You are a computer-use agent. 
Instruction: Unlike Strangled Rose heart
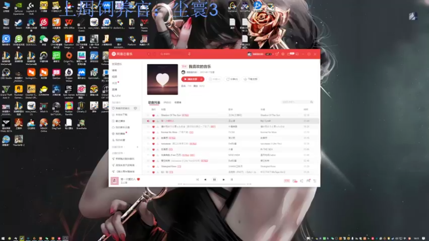tap(153, 167)
